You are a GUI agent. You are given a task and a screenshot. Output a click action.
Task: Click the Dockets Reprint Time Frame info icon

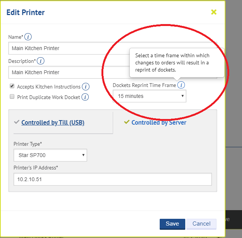[181, 85]
